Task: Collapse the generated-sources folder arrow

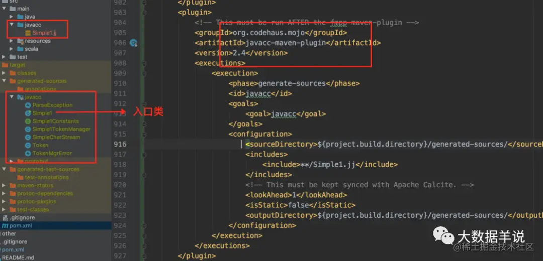Action: 4,81
